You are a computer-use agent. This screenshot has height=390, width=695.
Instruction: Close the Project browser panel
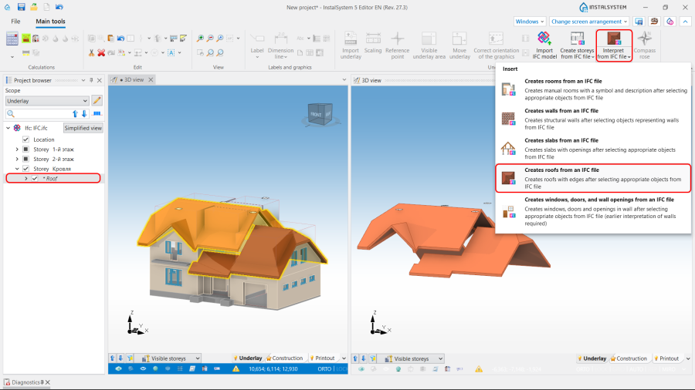click(100, 80)
